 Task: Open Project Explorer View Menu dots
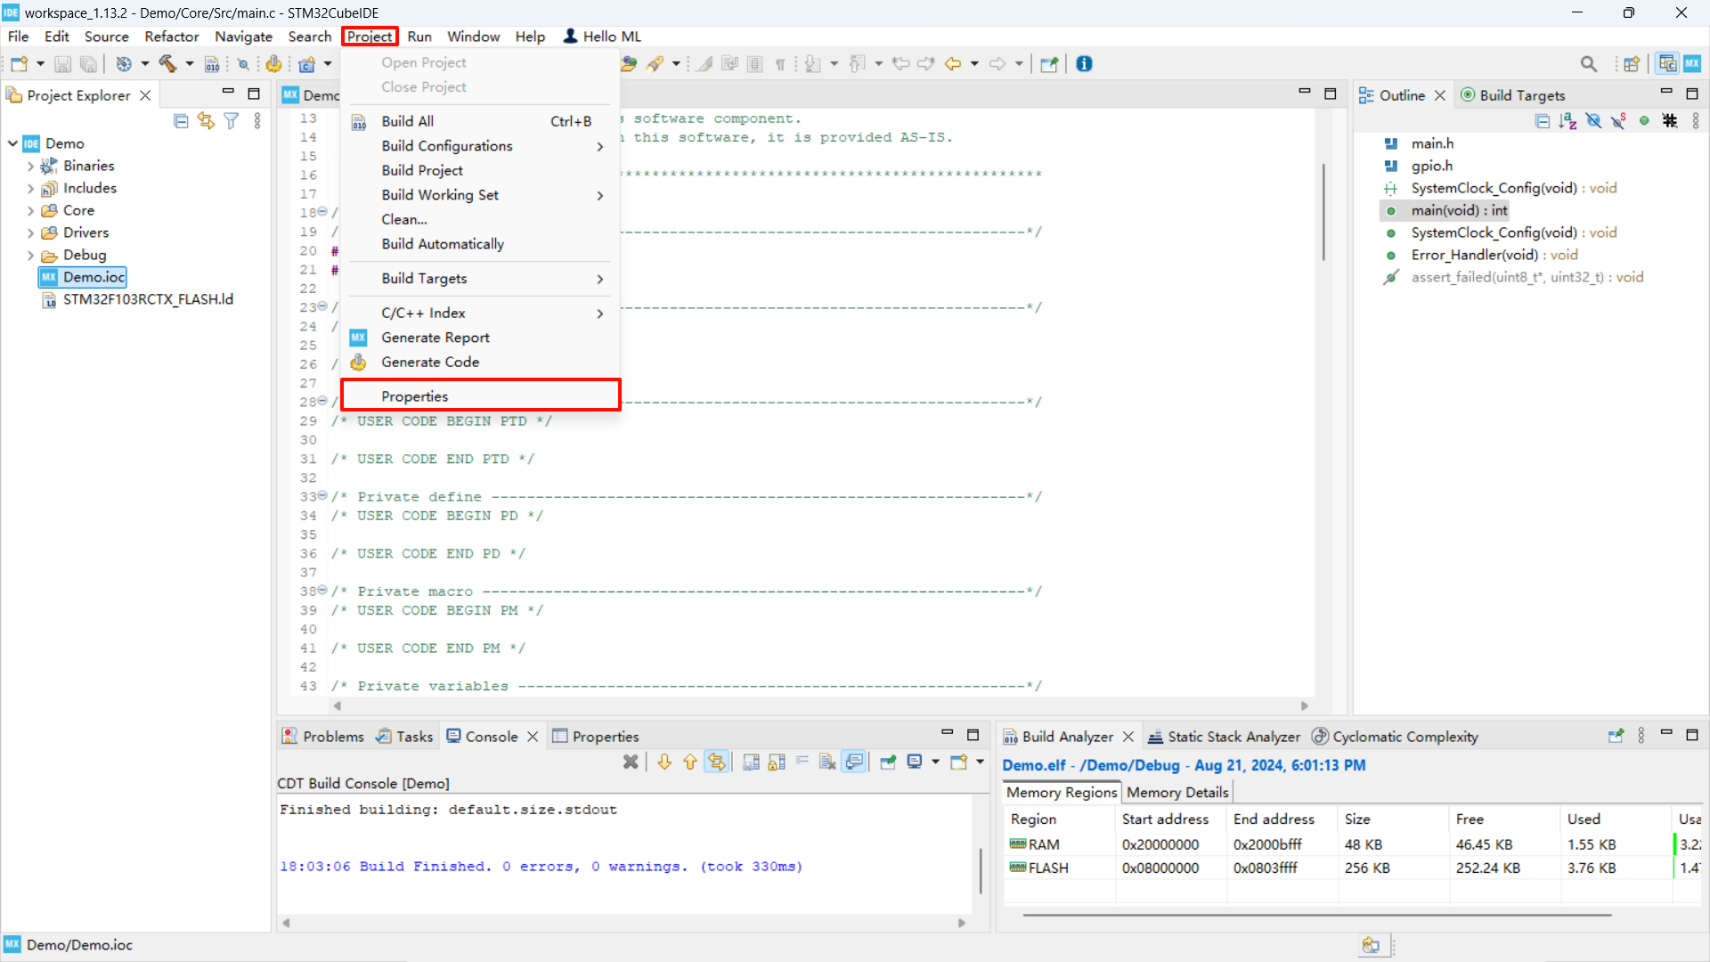[x=257, y=121]
